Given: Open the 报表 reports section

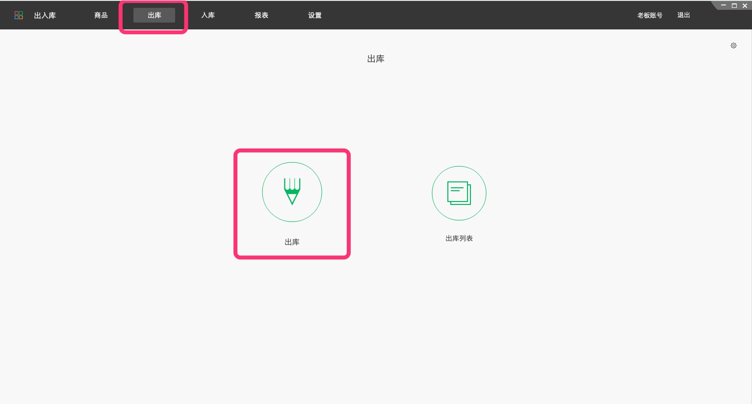Looking at the screenshot, I should tap(261, 15).
